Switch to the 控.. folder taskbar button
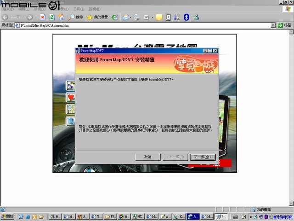The image size is (294, 221). pyautogui.click(x=110, y=217)
